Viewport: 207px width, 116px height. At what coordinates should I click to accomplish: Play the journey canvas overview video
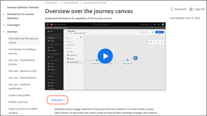point(105,56)
